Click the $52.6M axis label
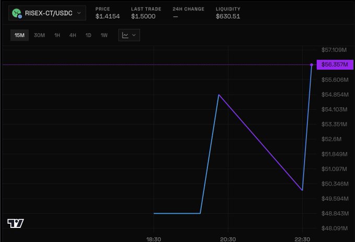 pos(332,139)
